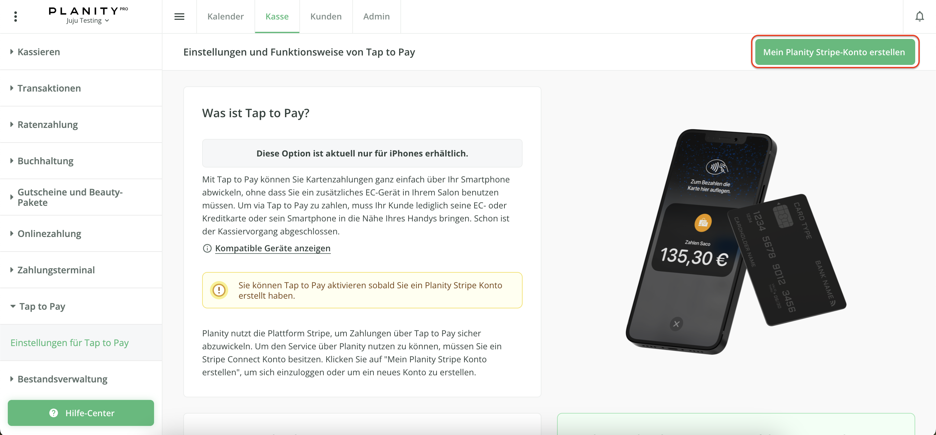Expand the Kassieren section

point(39,52)
